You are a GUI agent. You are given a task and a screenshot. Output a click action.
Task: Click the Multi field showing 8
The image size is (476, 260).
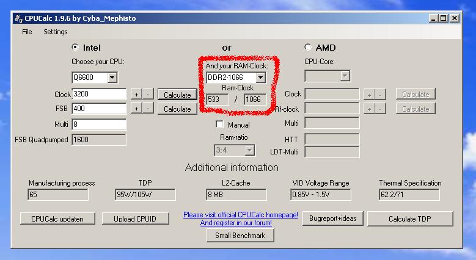click(x=99, y=124)
